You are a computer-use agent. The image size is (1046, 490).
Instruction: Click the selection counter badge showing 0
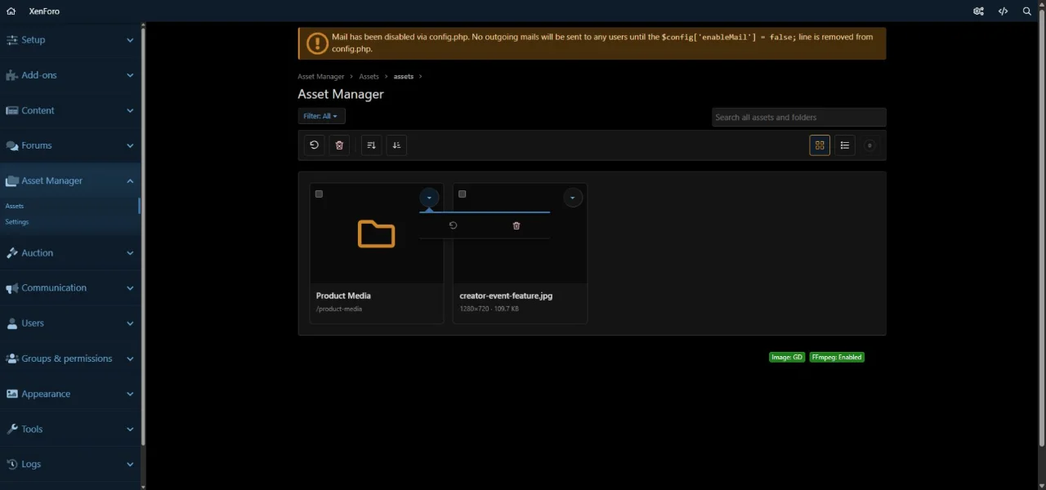[x=869, y=145]
